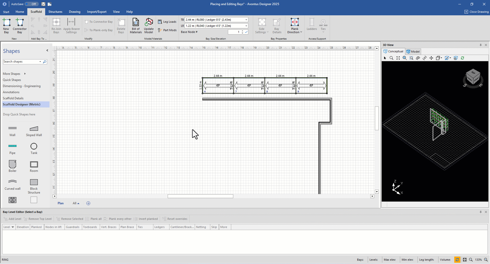Toggle the orange sync button in the status bar

[x=457, y=260]
